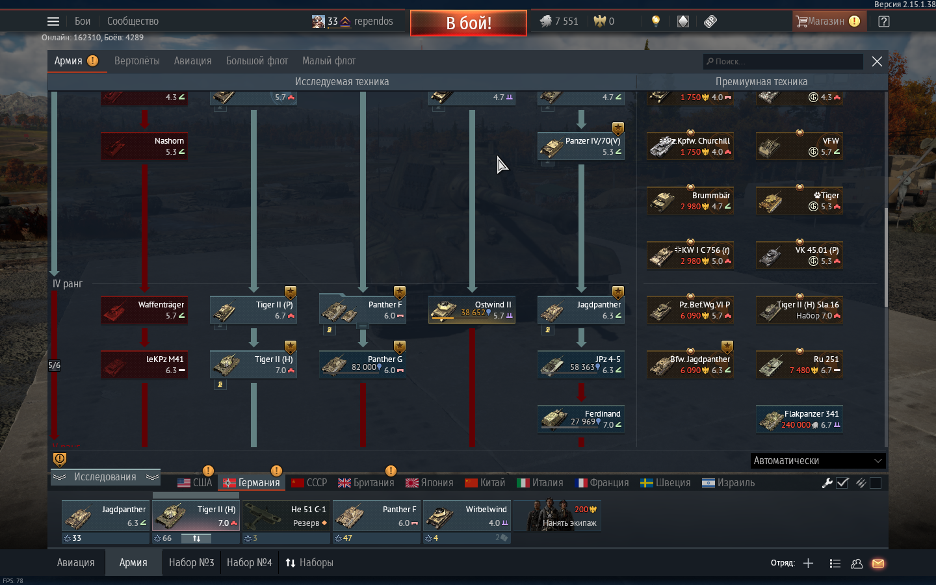Open the Бои menu
This screenshot has width=936, height=585.
click(83, 21)
